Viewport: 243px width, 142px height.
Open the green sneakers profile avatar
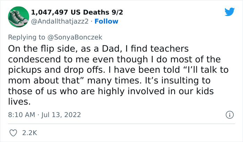[18, 17]
